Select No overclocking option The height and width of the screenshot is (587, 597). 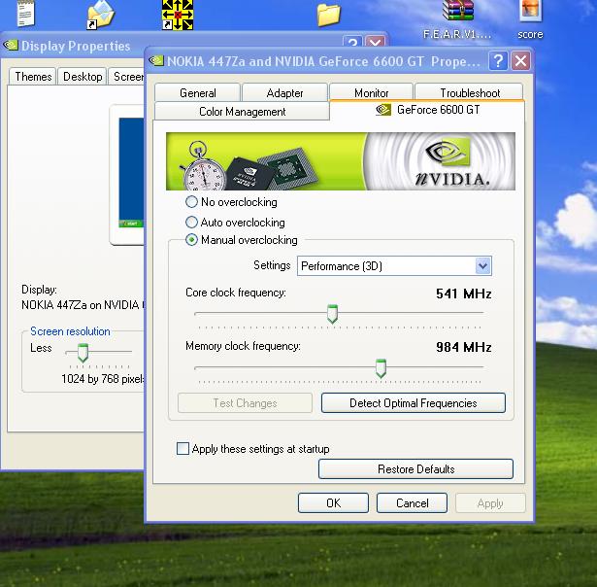191,202
